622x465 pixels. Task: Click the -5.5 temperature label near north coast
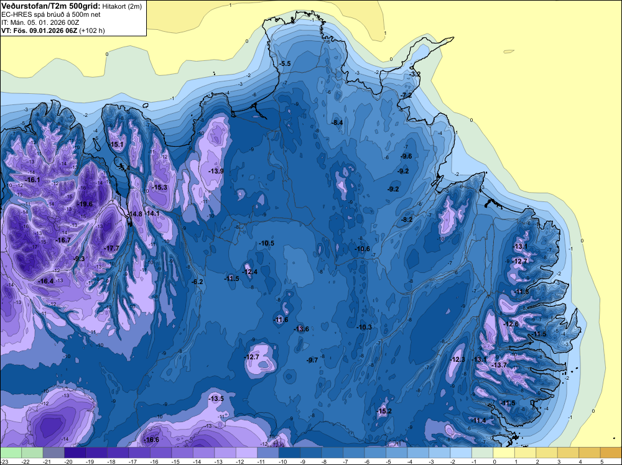285,63
